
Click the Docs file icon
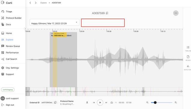[3, 24]
